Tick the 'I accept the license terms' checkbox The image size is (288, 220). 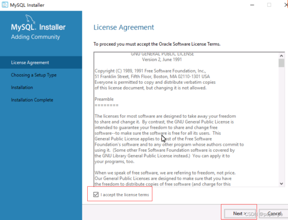[x=96, y=195]
